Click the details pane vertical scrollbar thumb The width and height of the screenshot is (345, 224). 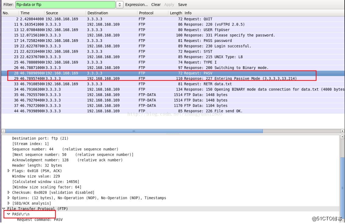pos(342,188)
